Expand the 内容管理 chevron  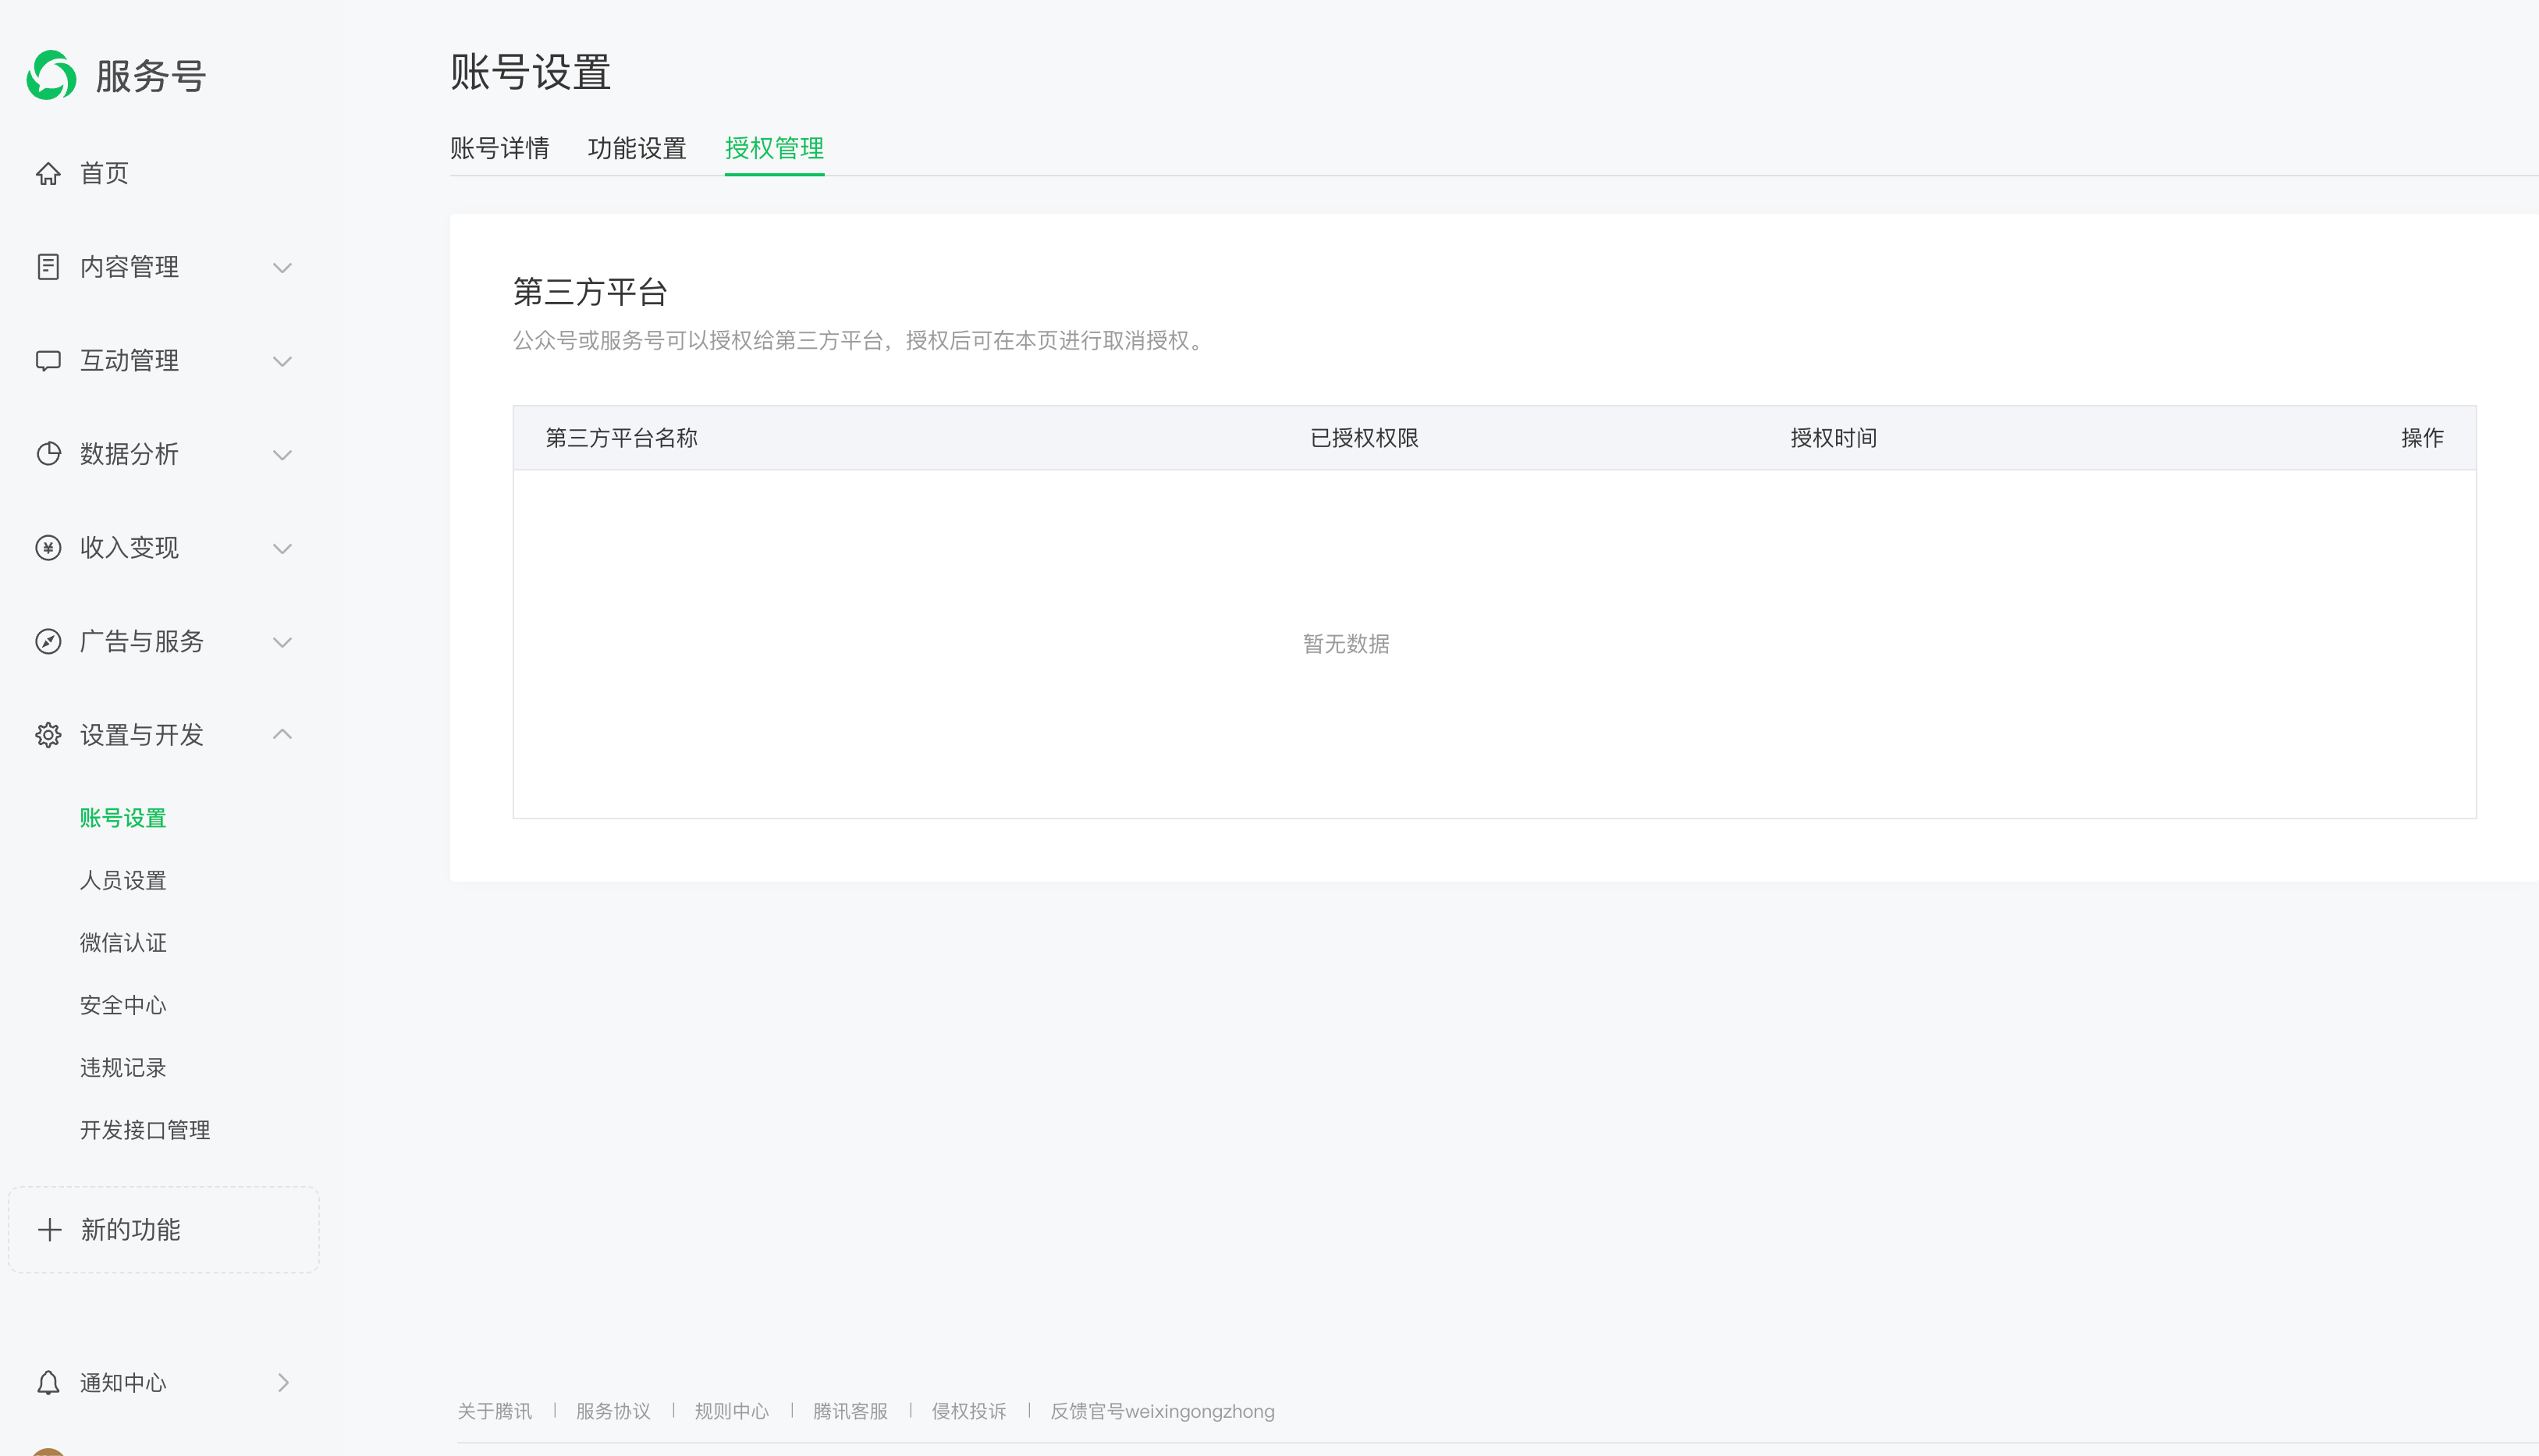pyautogui.click(x=283, y=268)
